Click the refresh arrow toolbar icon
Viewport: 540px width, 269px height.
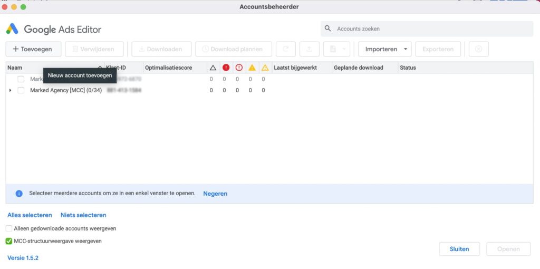[x=285, y=49]
